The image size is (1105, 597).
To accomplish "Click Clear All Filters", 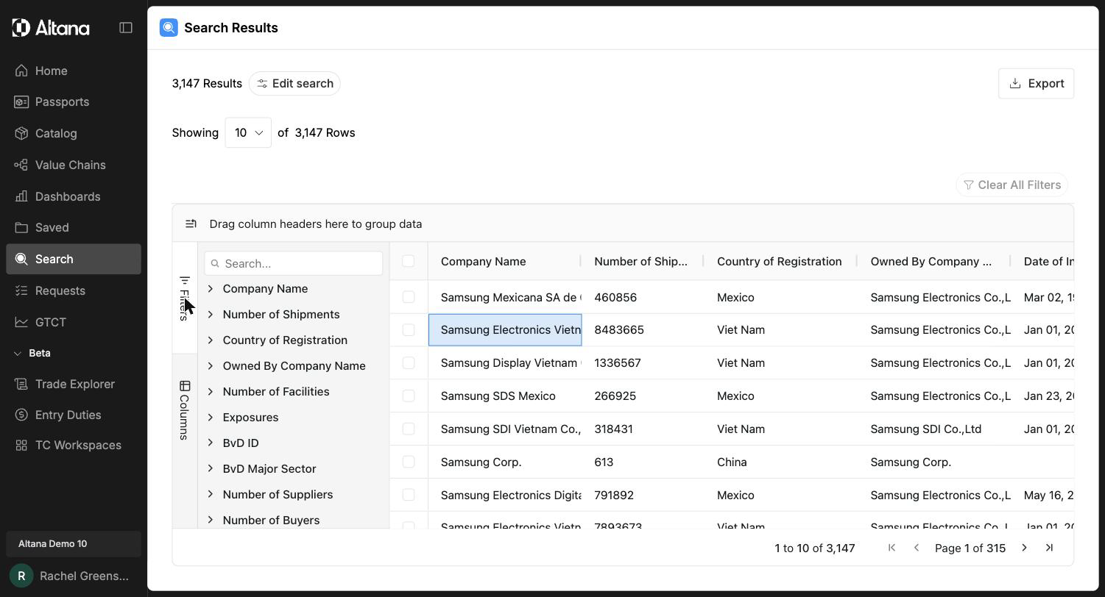I will (1012, 185).
